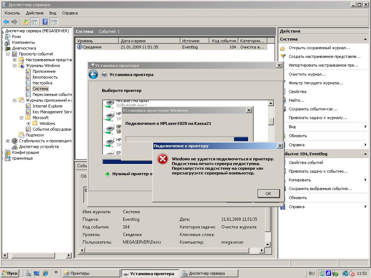This screenshot has height=278, width=371.
Task: Expand the Windows folder node
Action: pos(28,123)
